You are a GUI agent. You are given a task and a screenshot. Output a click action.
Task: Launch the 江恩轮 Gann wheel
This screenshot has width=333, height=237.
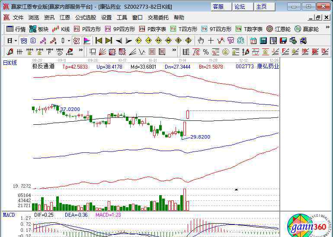pos(279,29)
